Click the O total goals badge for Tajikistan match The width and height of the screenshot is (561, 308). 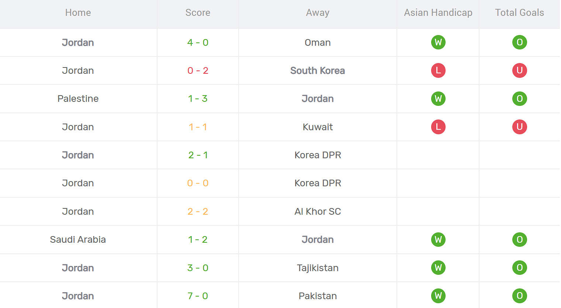click(519, 268)
